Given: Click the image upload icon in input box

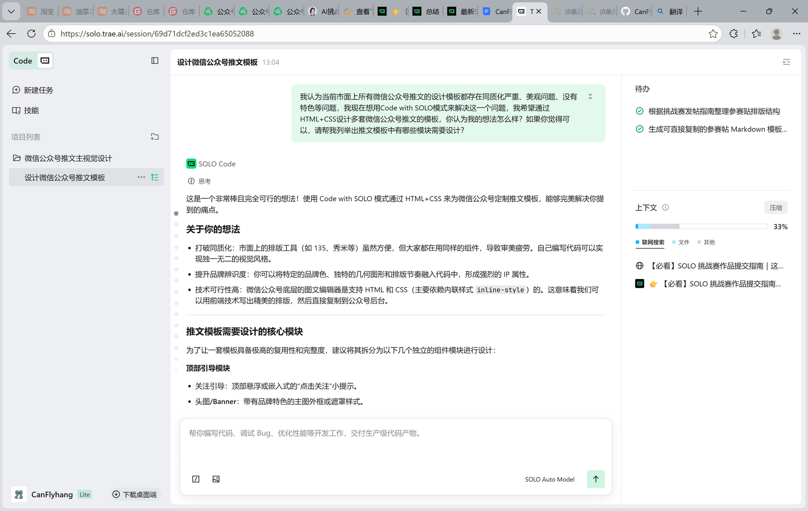Looking at the screenshot, I should click(216, 479).
